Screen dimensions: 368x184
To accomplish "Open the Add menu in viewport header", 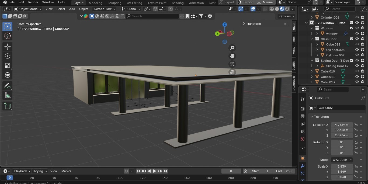I will (72, 9).
